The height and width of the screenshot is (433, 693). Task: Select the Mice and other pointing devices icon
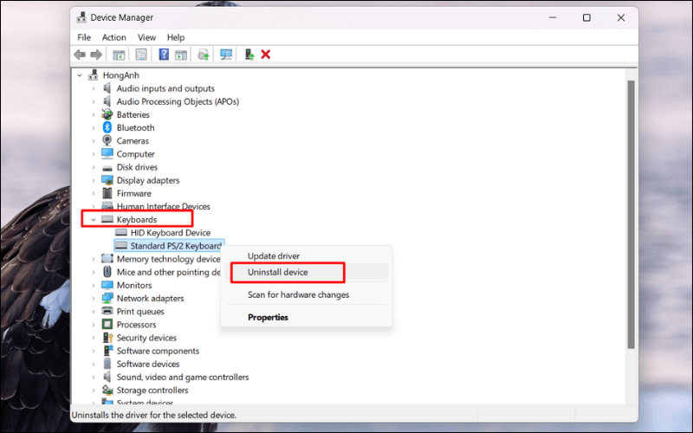(x=107, y=272)
